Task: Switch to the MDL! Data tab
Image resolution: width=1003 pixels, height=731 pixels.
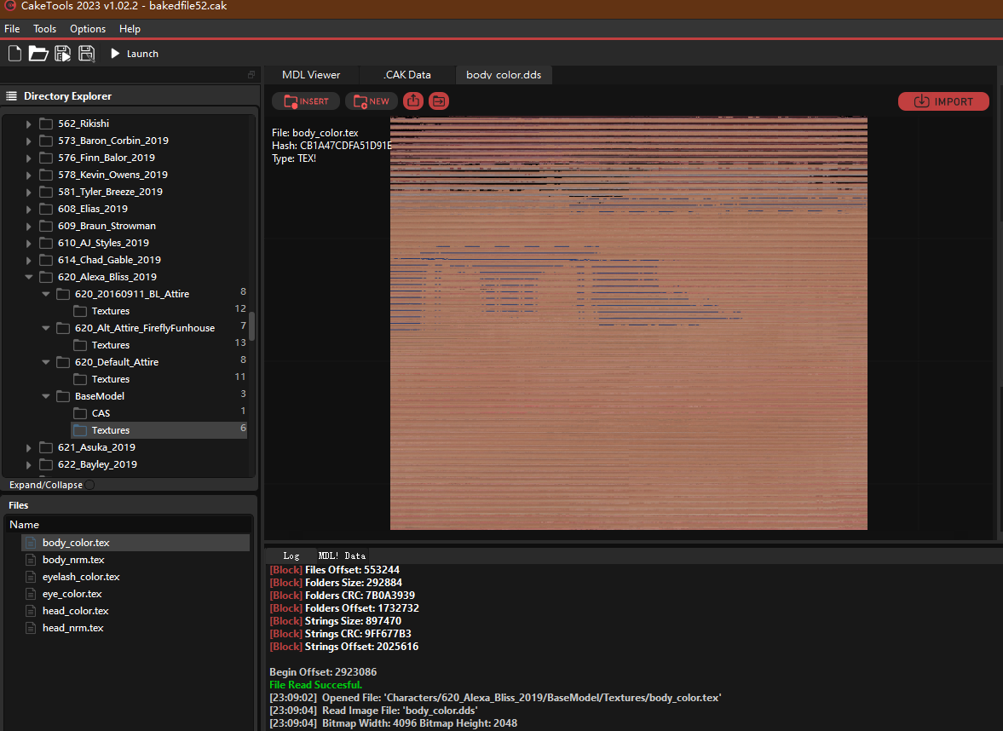Action: click(x=342, y=555)
